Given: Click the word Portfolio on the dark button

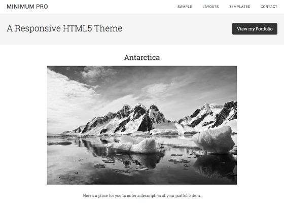Looking at the screenshot, I should pyautogui.click(x=264, y=29).
